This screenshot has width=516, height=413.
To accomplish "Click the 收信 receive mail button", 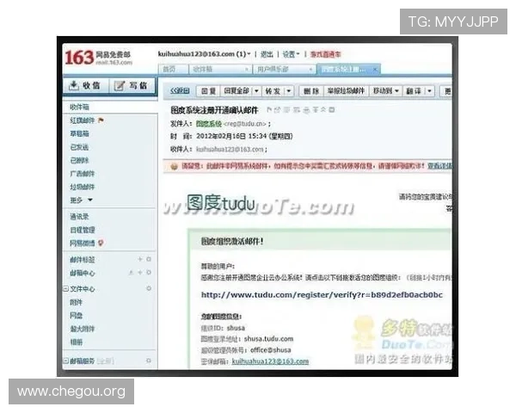I will pos(85,86).
